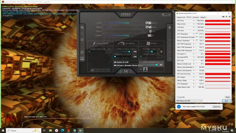Click the Afterburner information icon
Image resolution: width=236 pixels, height=133 pixels.
82,40
